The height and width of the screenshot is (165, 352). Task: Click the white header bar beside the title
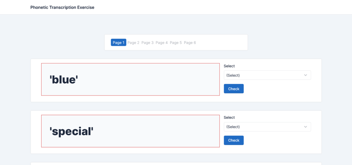222,7
